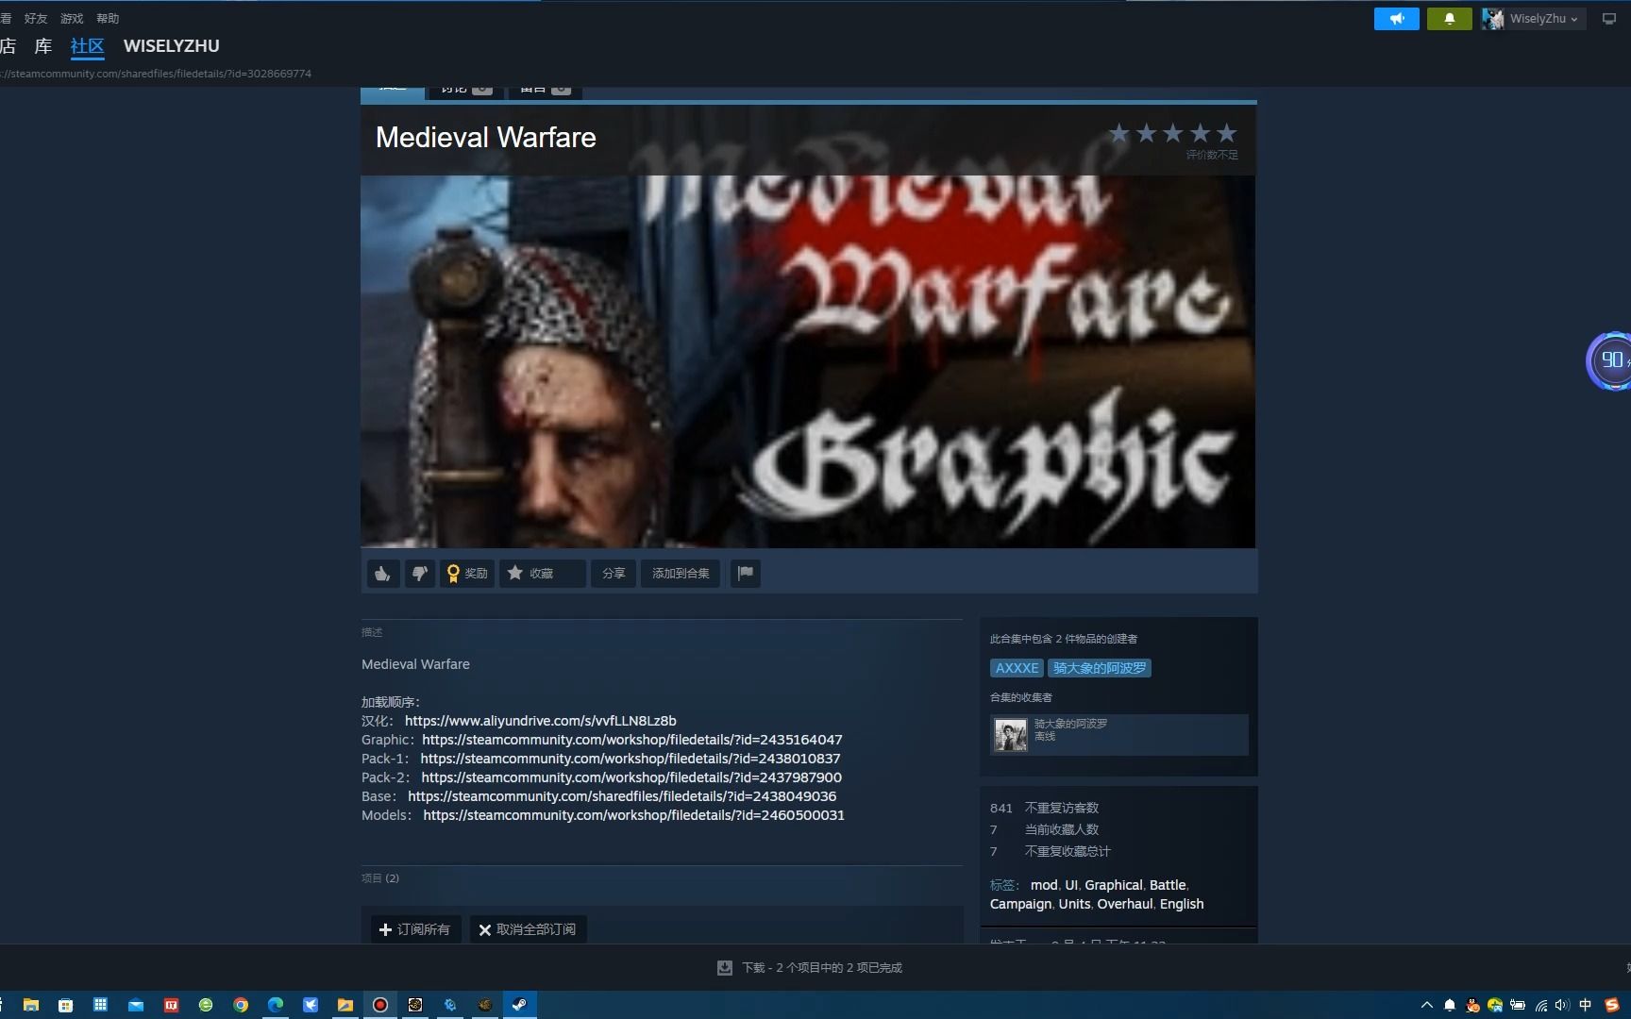Click the floating 90 performance widget
This screenshot has height=1019, width=1631.
click(1610, 360)
